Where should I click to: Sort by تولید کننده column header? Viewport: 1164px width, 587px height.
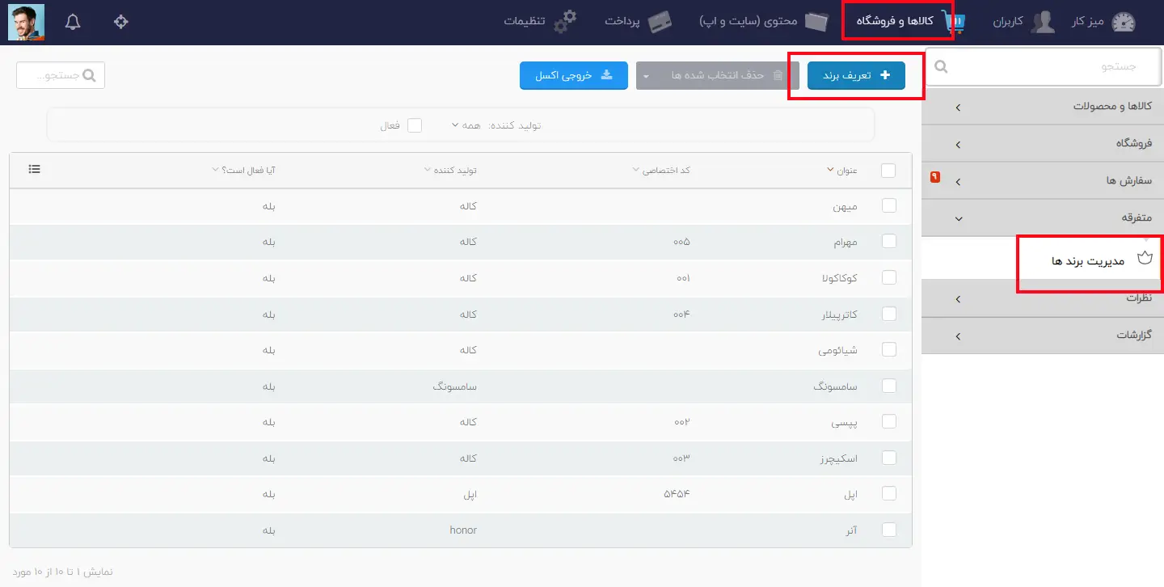click(x=450, y=170)
